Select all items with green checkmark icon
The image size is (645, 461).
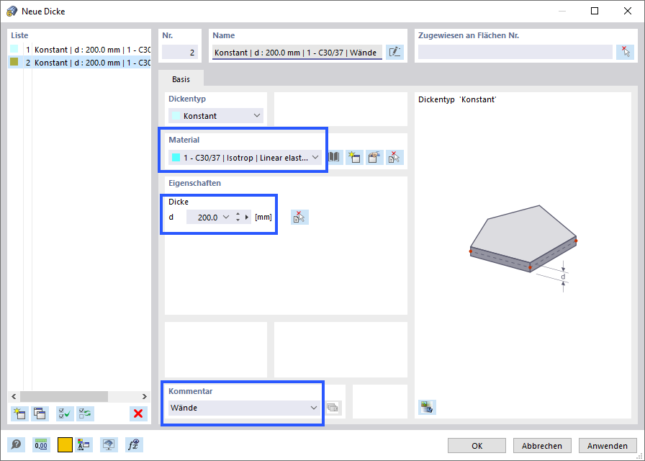[65, 413]
